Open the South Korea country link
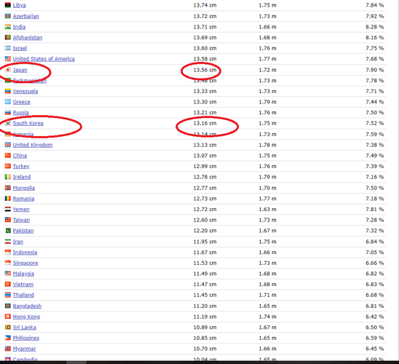Image resolution: width=399 pixels, height=364 pixels. coord(28,123)
